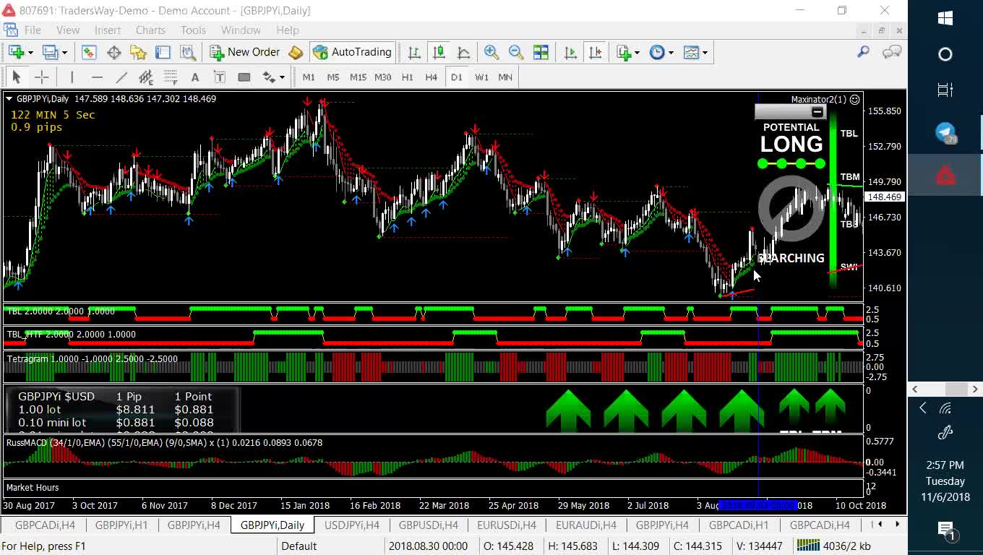This screenshot has height=555, width=983.
Task: Open a new chart with the toolbar icon
Action: tap(16, 52)
